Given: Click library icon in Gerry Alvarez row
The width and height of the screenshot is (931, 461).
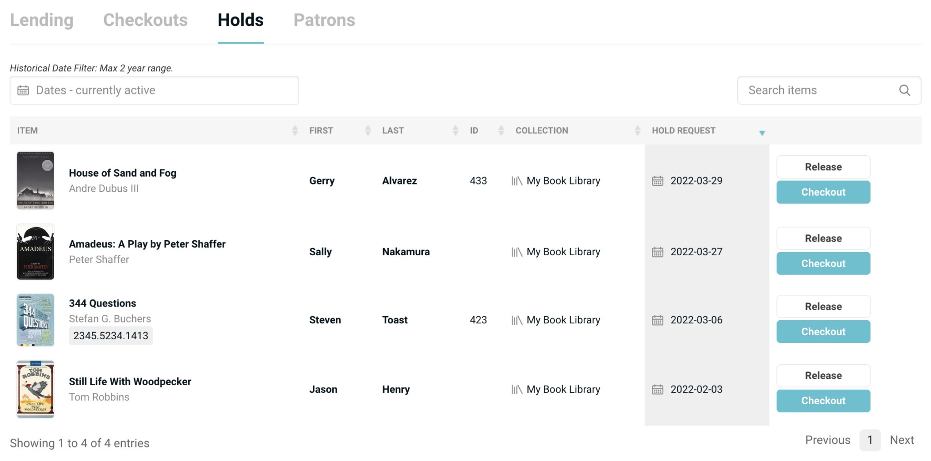Looking at the screenshot, I should (x=516, y=181).
